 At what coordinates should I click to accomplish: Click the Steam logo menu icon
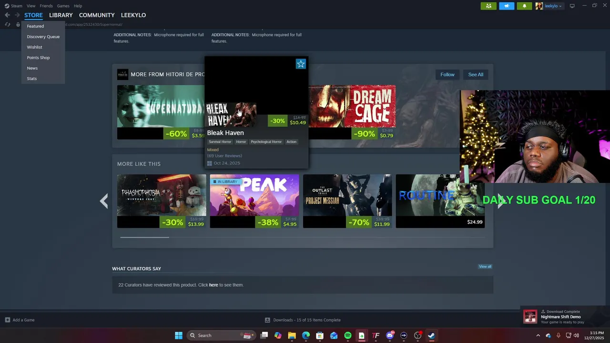click(x=7, y=6)
